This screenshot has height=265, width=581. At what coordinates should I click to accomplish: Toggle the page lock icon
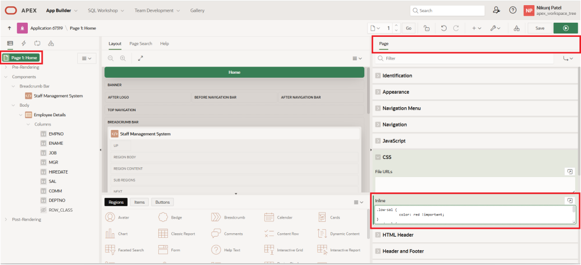(426, 28)
